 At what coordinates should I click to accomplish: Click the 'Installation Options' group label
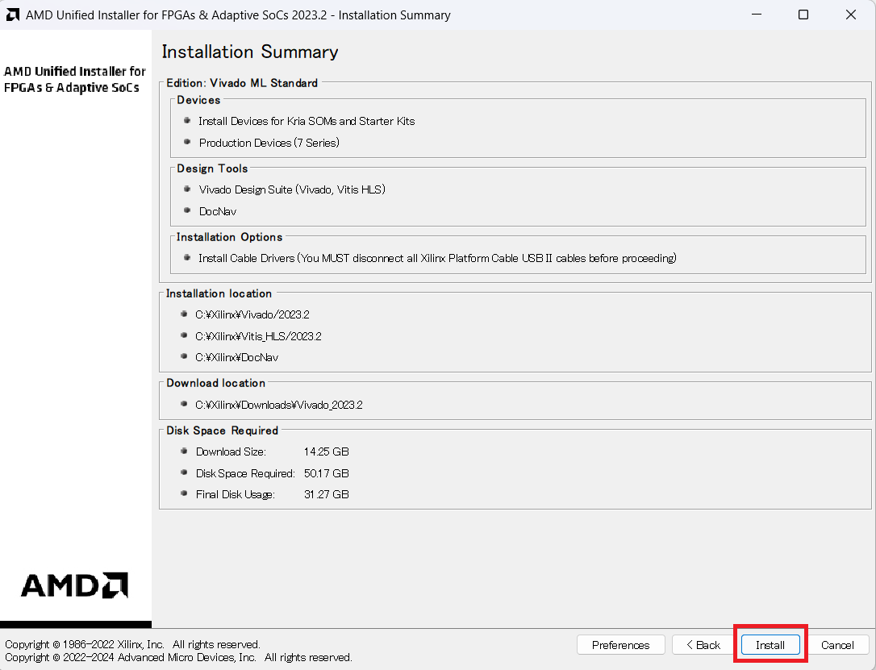pos(229,237)
